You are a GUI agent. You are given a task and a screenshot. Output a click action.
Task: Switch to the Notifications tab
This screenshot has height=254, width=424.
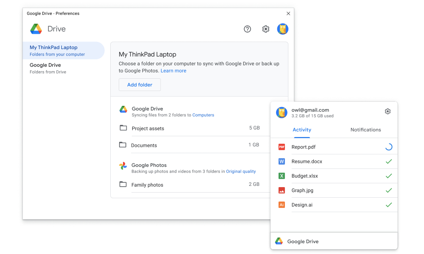365,130
